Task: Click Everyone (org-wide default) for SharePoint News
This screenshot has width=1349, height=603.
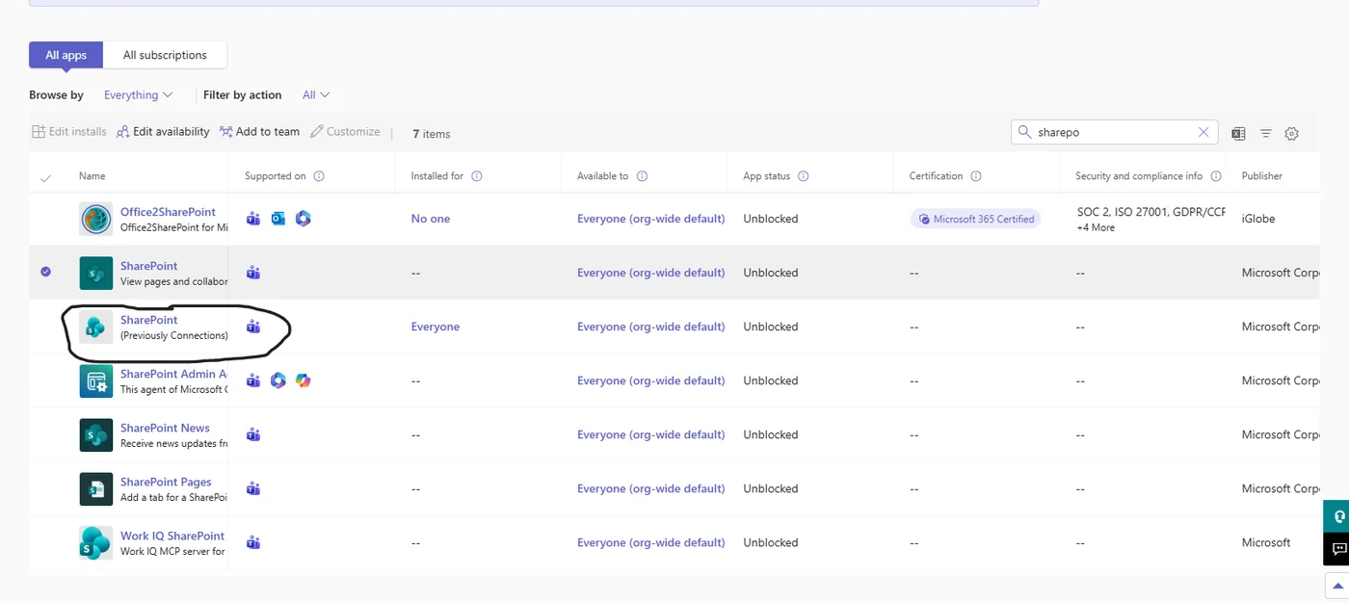Action: click(x=650, y=434)
